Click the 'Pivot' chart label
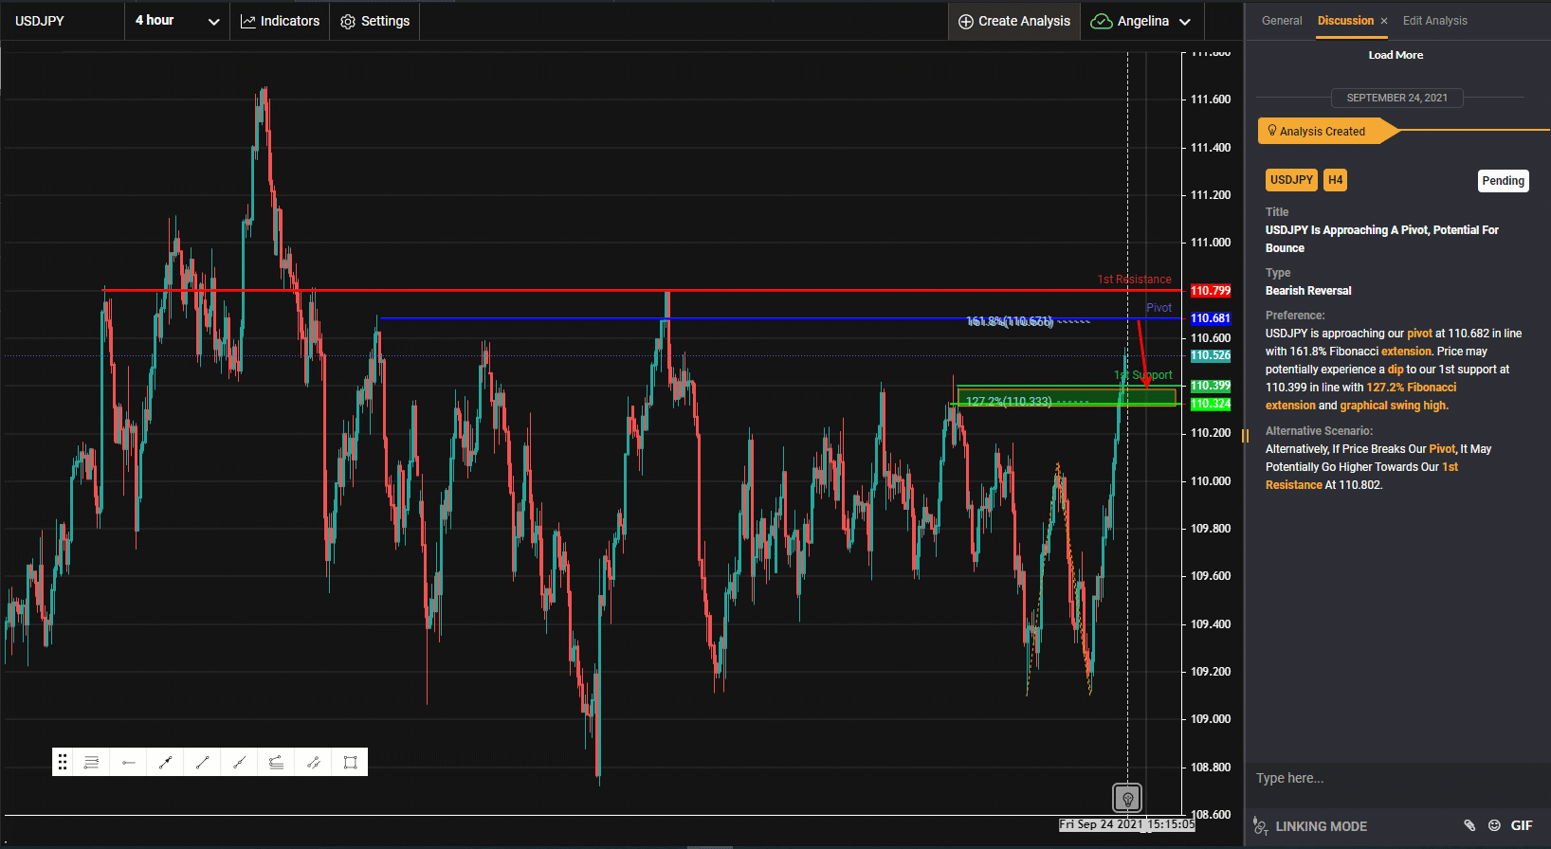 [x=1159, y=308]
